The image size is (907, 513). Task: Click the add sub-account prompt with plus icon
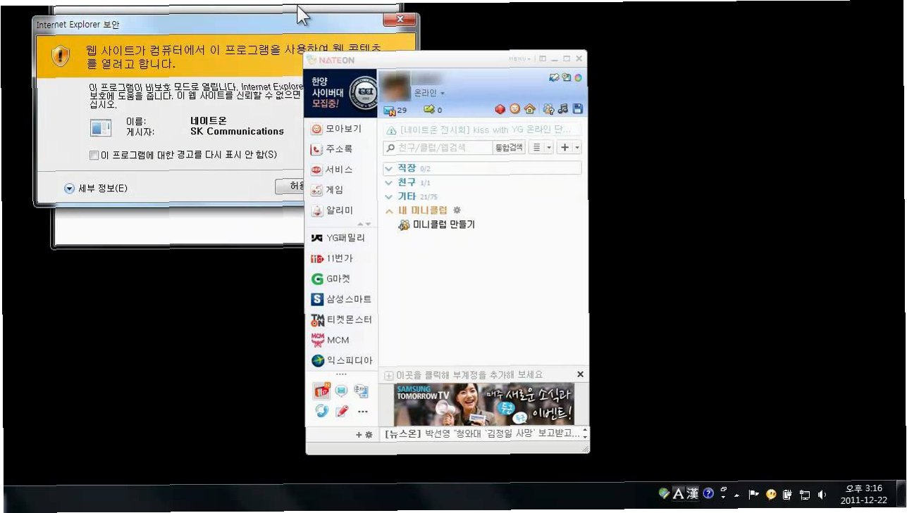pyautogui.click(x=464, y=374)
